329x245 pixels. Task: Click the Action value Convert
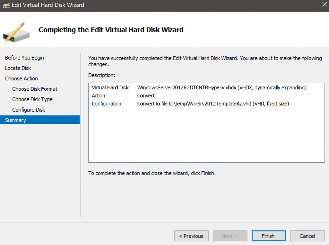coord(146,96)
